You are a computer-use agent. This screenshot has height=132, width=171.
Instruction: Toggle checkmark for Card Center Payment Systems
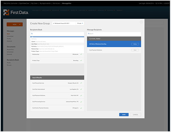81,108
